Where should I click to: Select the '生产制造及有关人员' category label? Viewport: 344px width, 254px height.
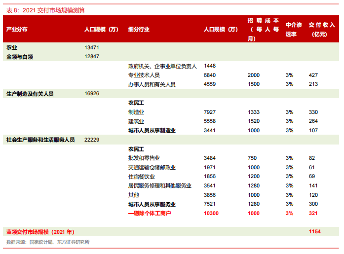tap(30, 94)
